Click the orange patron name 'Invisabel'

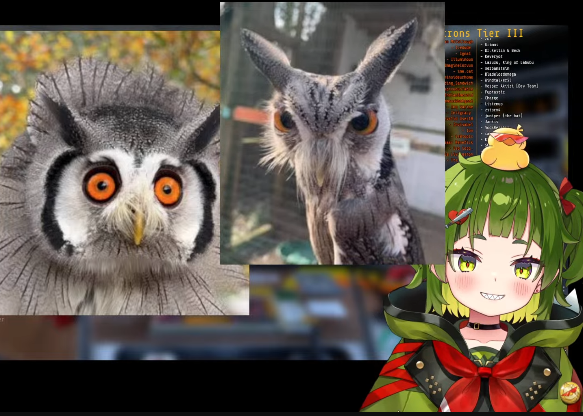[463, 125]
